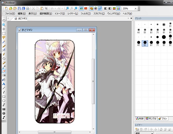Switch to the ブラシ palette tab

coord(163,119)
